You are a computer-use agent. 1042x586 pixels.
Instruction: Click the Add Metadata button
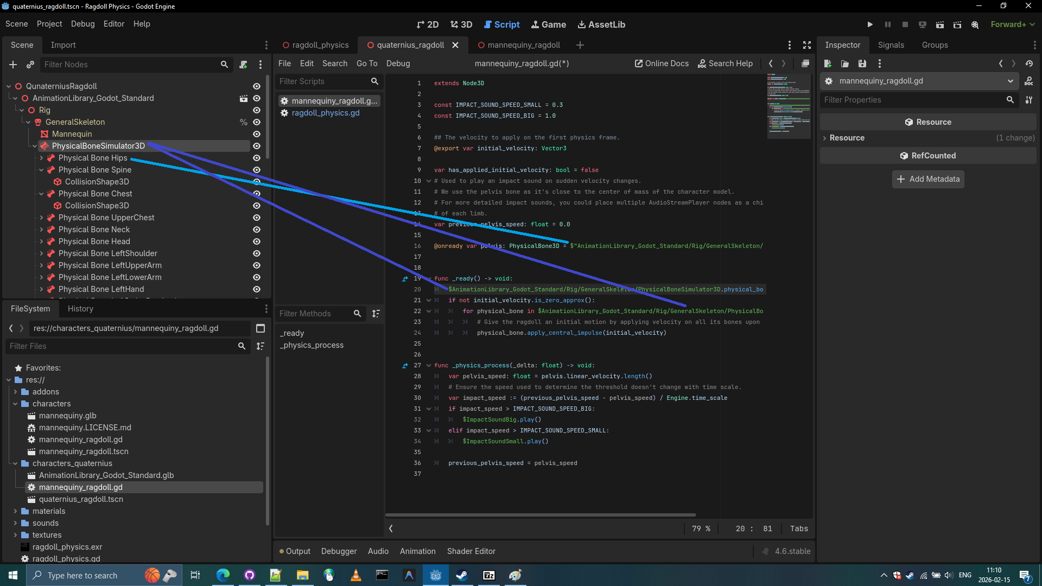tap(928, 179)
